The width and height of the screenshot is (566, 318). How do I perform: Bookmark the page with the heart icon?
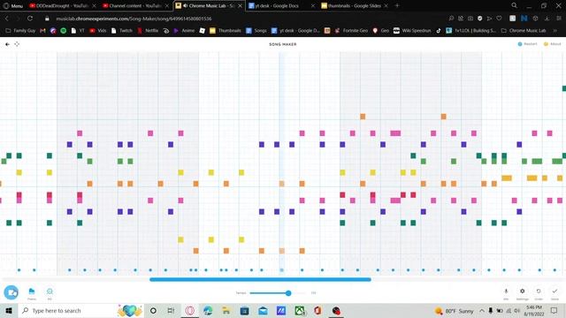point(499,19)
